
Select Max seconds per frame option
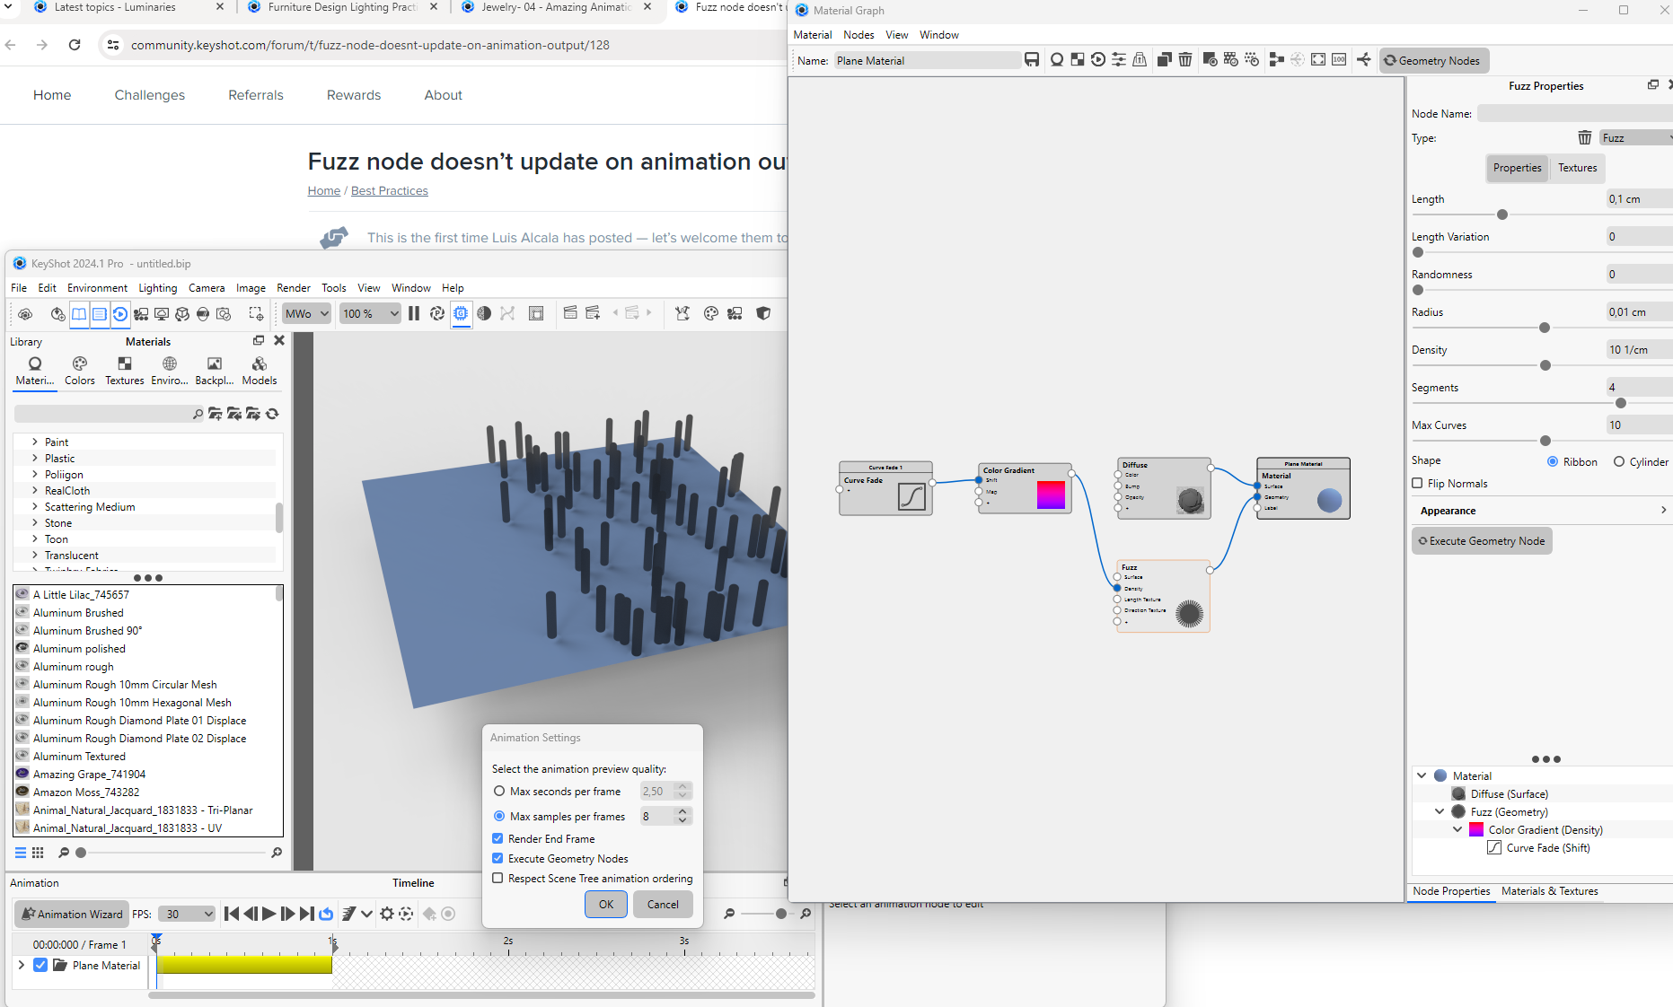coord(499,791)
